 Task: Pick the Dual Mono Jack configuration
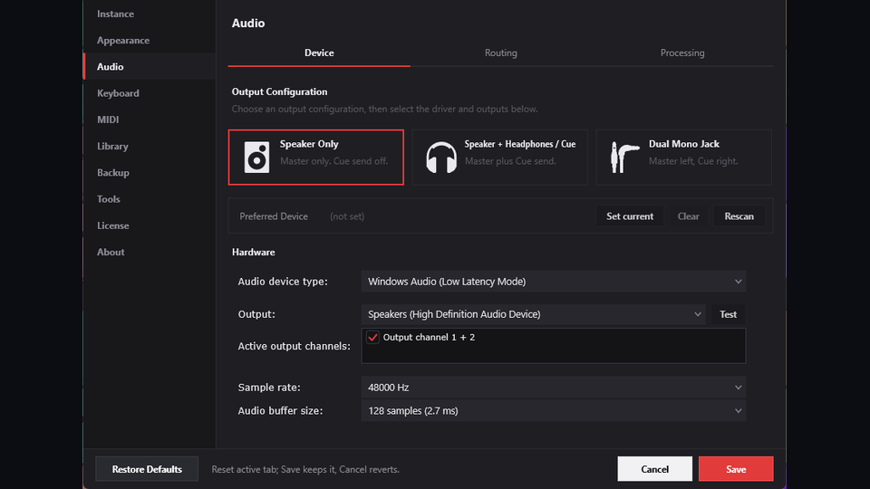coord(683,157)
